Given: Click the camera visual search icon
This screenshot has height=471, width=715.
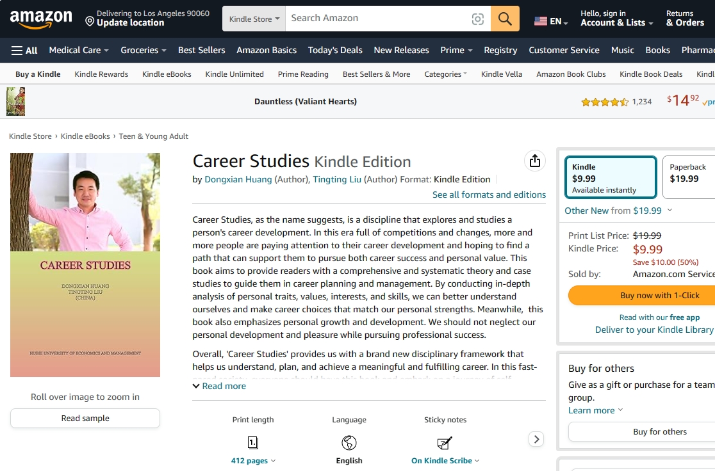Looking at the screenshot, I should (478, 18).
